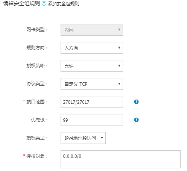187x171 pixels.
Task: Open the 授权策略 dropdown showing 允许
Action: (92, 66)
